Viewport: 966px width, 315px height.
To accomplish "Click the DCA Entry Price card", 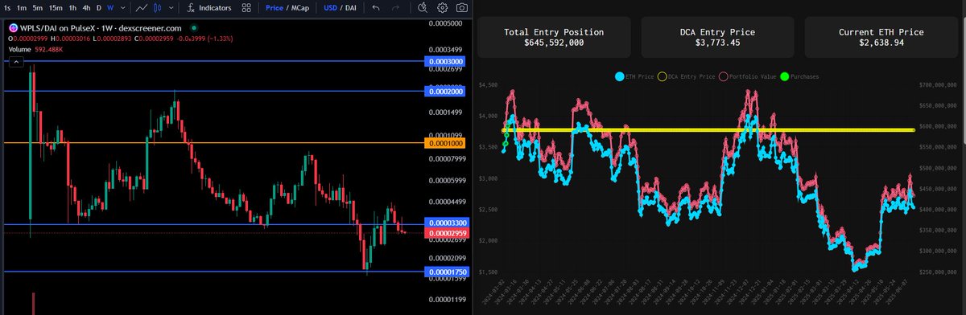I will [716, 36].
